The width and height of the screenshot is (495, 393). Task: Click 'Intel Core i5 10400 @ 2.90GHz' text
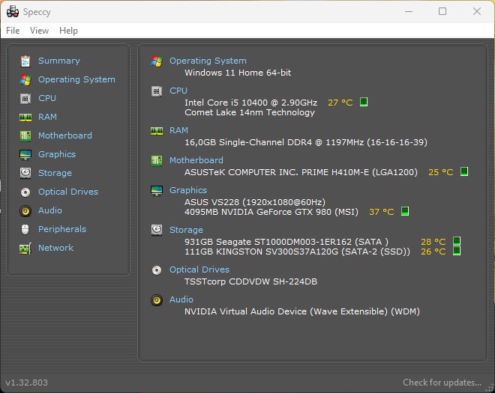pos(251,103)
